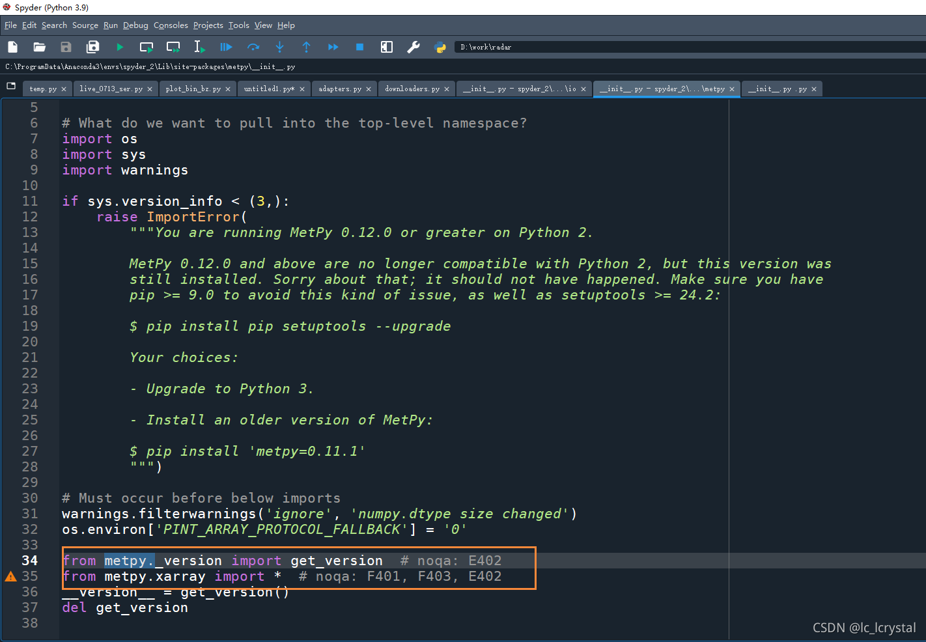Save the current file icon
The height and width of the screenshot is (642, 926).
66,47
